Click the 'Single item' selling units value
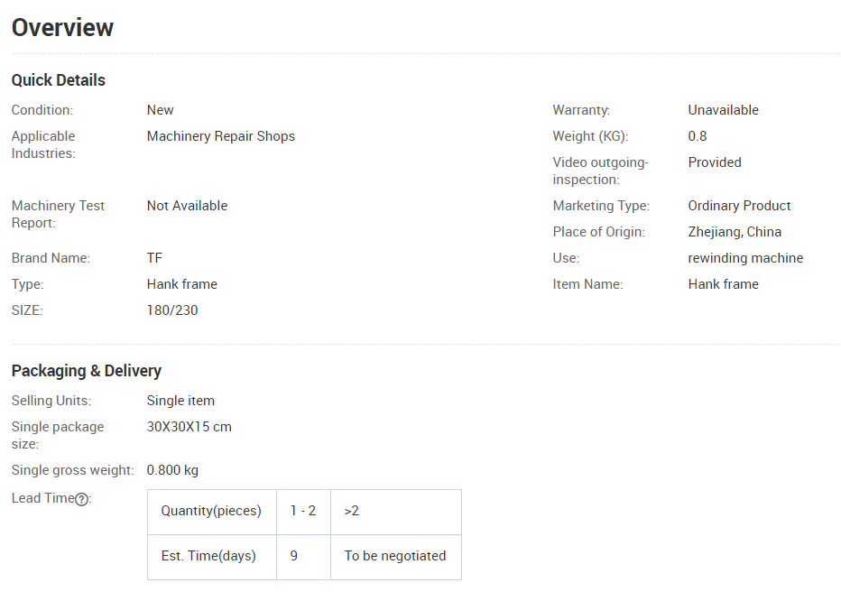Image resolution: width=841 pixels, height=592 pixels. pyautogui.click(x=180, y=401)
